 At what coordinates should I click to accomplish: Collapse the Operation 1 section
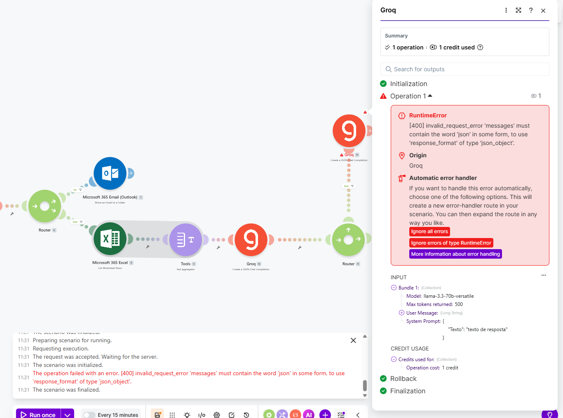click(x=430, y=96)
